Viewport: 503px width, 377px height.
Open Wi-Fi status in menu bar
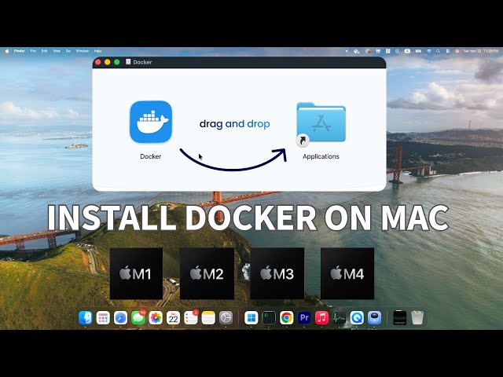(x=429, y=51)
